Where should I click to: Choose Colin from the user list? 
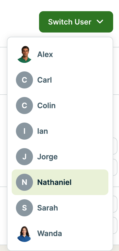[60, 106]
